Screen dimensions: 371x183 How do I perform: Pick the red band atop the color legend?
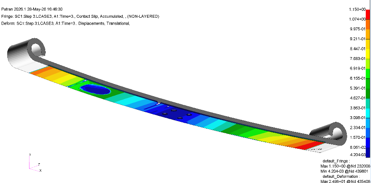368,14
